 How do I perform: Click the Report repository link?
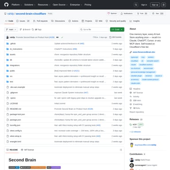pos(137,112)
